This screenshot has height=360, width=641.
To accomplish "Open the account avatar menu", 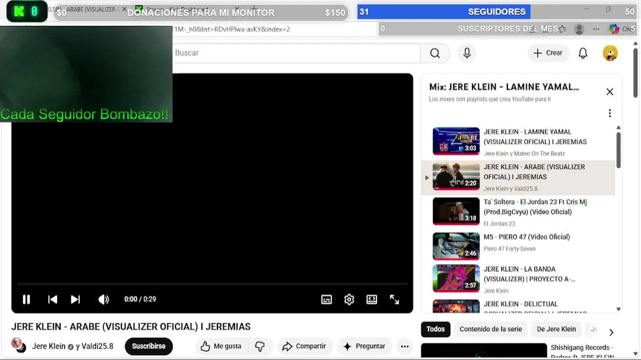I will click(x=610, y=53).
